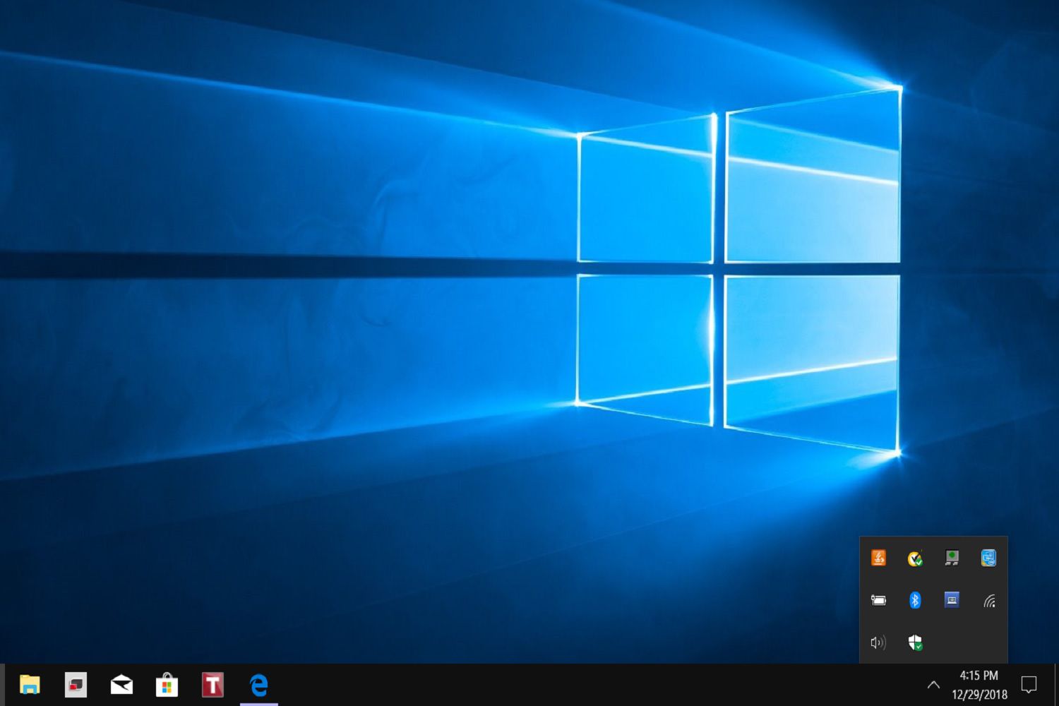This screenshot has height=706, width=1059.
Task: Click the Show desktop strip at taskbar edge
Action: [1056, 685]
